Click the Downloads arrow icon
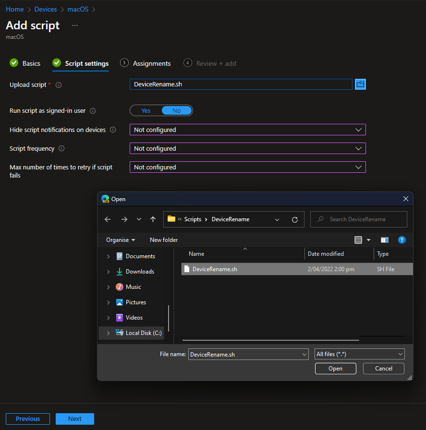This screenshot has width=426, height=430. point(120,272)
